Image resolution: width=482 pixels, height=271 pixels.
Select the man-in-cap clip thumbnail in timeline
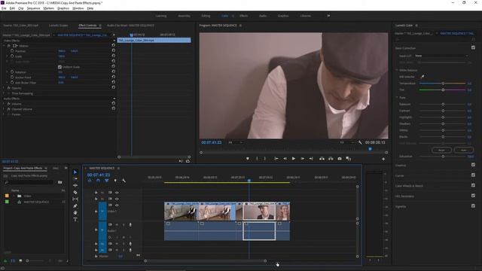259,212
